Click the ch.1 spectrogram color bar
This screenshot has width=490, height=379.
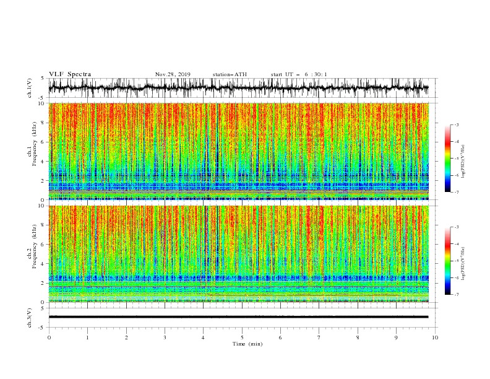pos(447,159)
